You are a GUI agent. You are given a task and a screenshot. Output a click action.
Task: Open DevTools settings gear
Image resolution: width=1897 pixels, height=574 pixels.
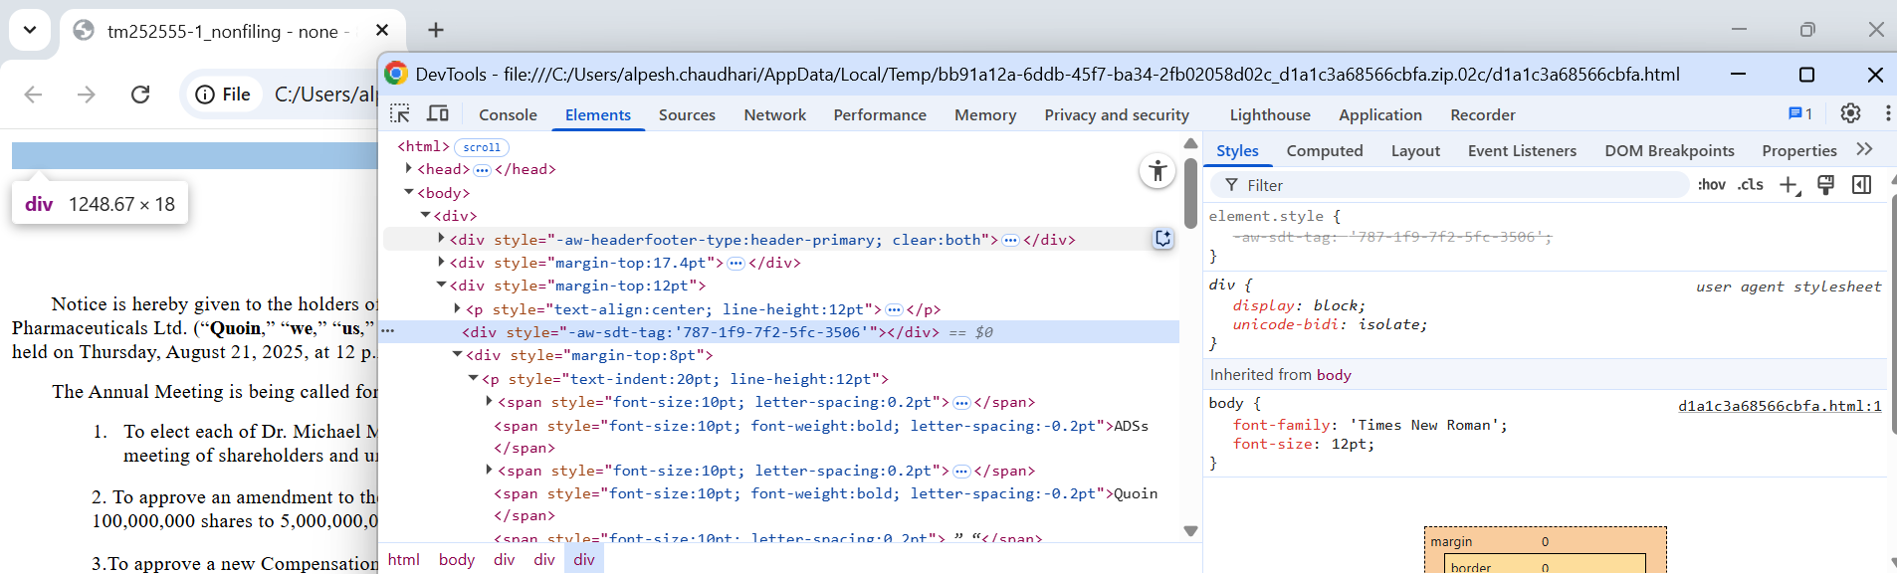pos(1850,113)
